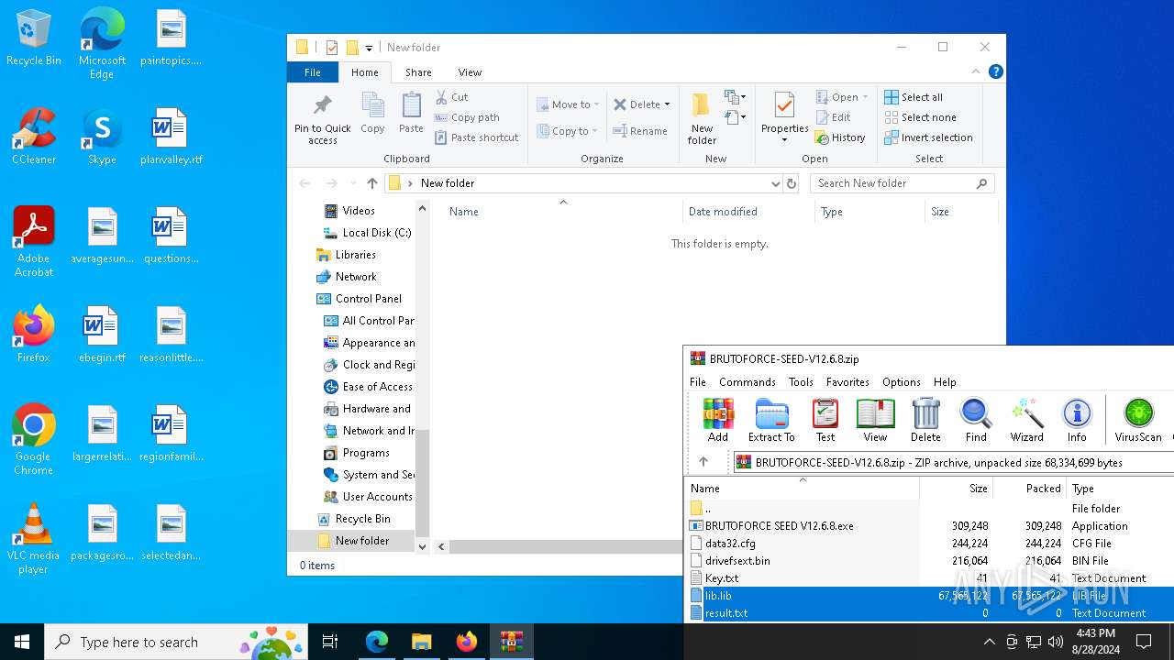Open the Wizard tool in WinRAR
The width and height of the screenshot is (1174, 660).
tap(1027, 421)
